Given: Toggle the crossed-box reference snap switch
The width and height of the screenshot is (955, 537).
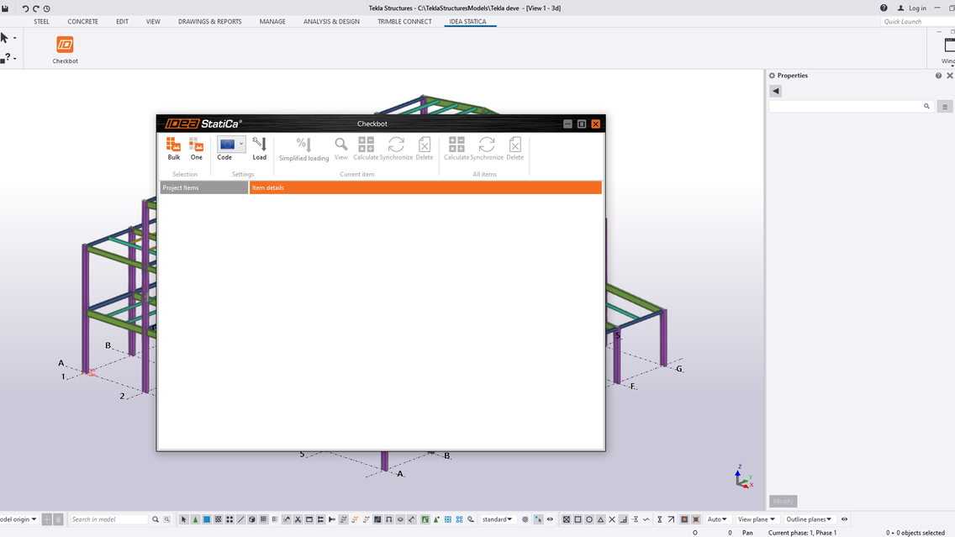Looking at the screenshot, I should click(567, 519).
